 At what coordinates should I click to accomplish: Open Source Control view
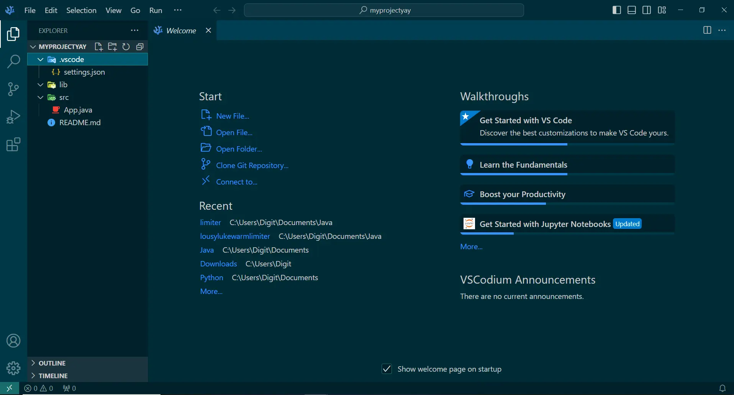[13, 89]
